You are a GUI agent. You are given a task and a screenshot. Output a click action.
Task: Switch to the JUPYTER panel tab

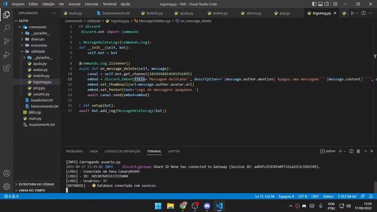[174, 151]
